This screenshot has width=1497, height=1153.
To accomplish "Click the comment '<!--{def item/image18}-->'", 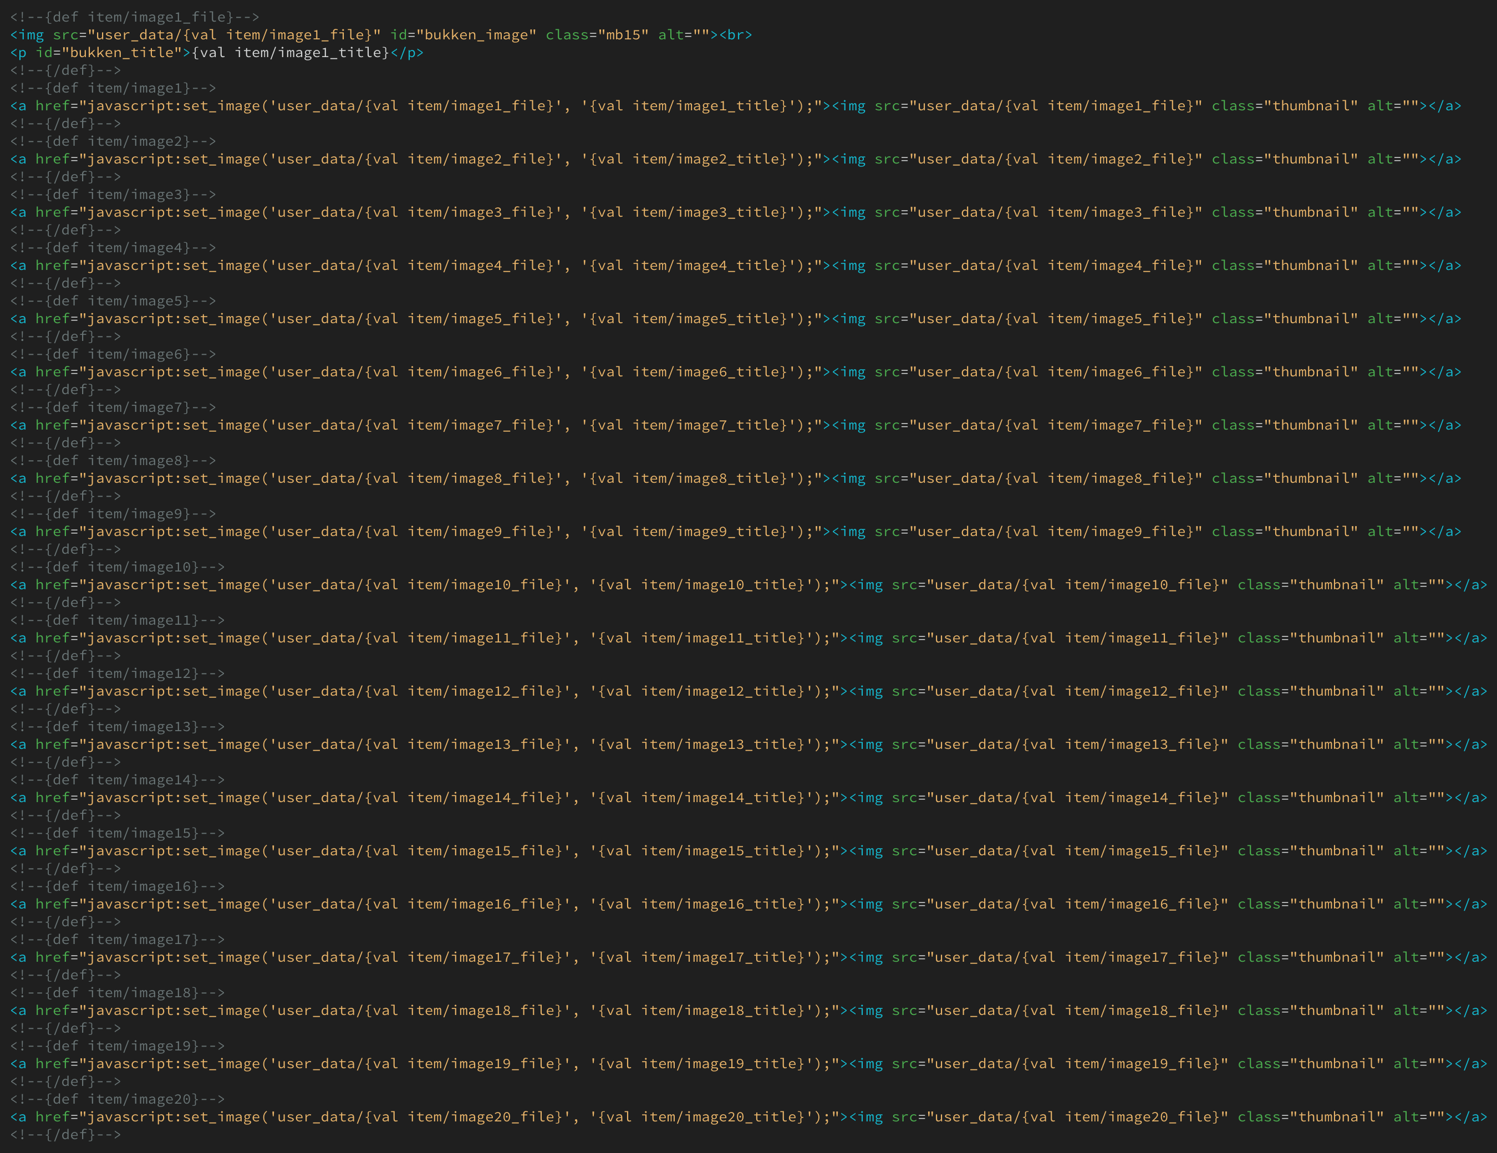I will click(117, 993).
